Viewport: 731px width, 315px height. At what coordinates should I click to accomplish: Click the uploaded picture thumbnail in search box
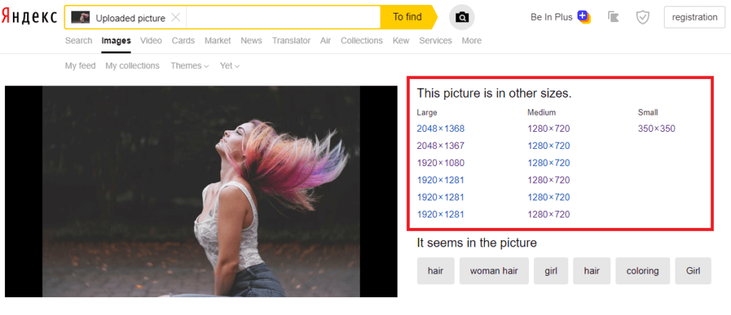coord(80,18)
